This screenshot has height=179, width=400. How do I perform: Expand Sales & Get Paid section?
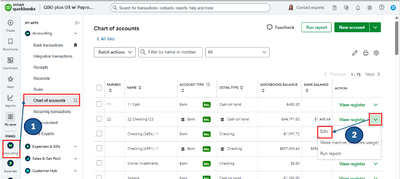click(x=75, y=159)
